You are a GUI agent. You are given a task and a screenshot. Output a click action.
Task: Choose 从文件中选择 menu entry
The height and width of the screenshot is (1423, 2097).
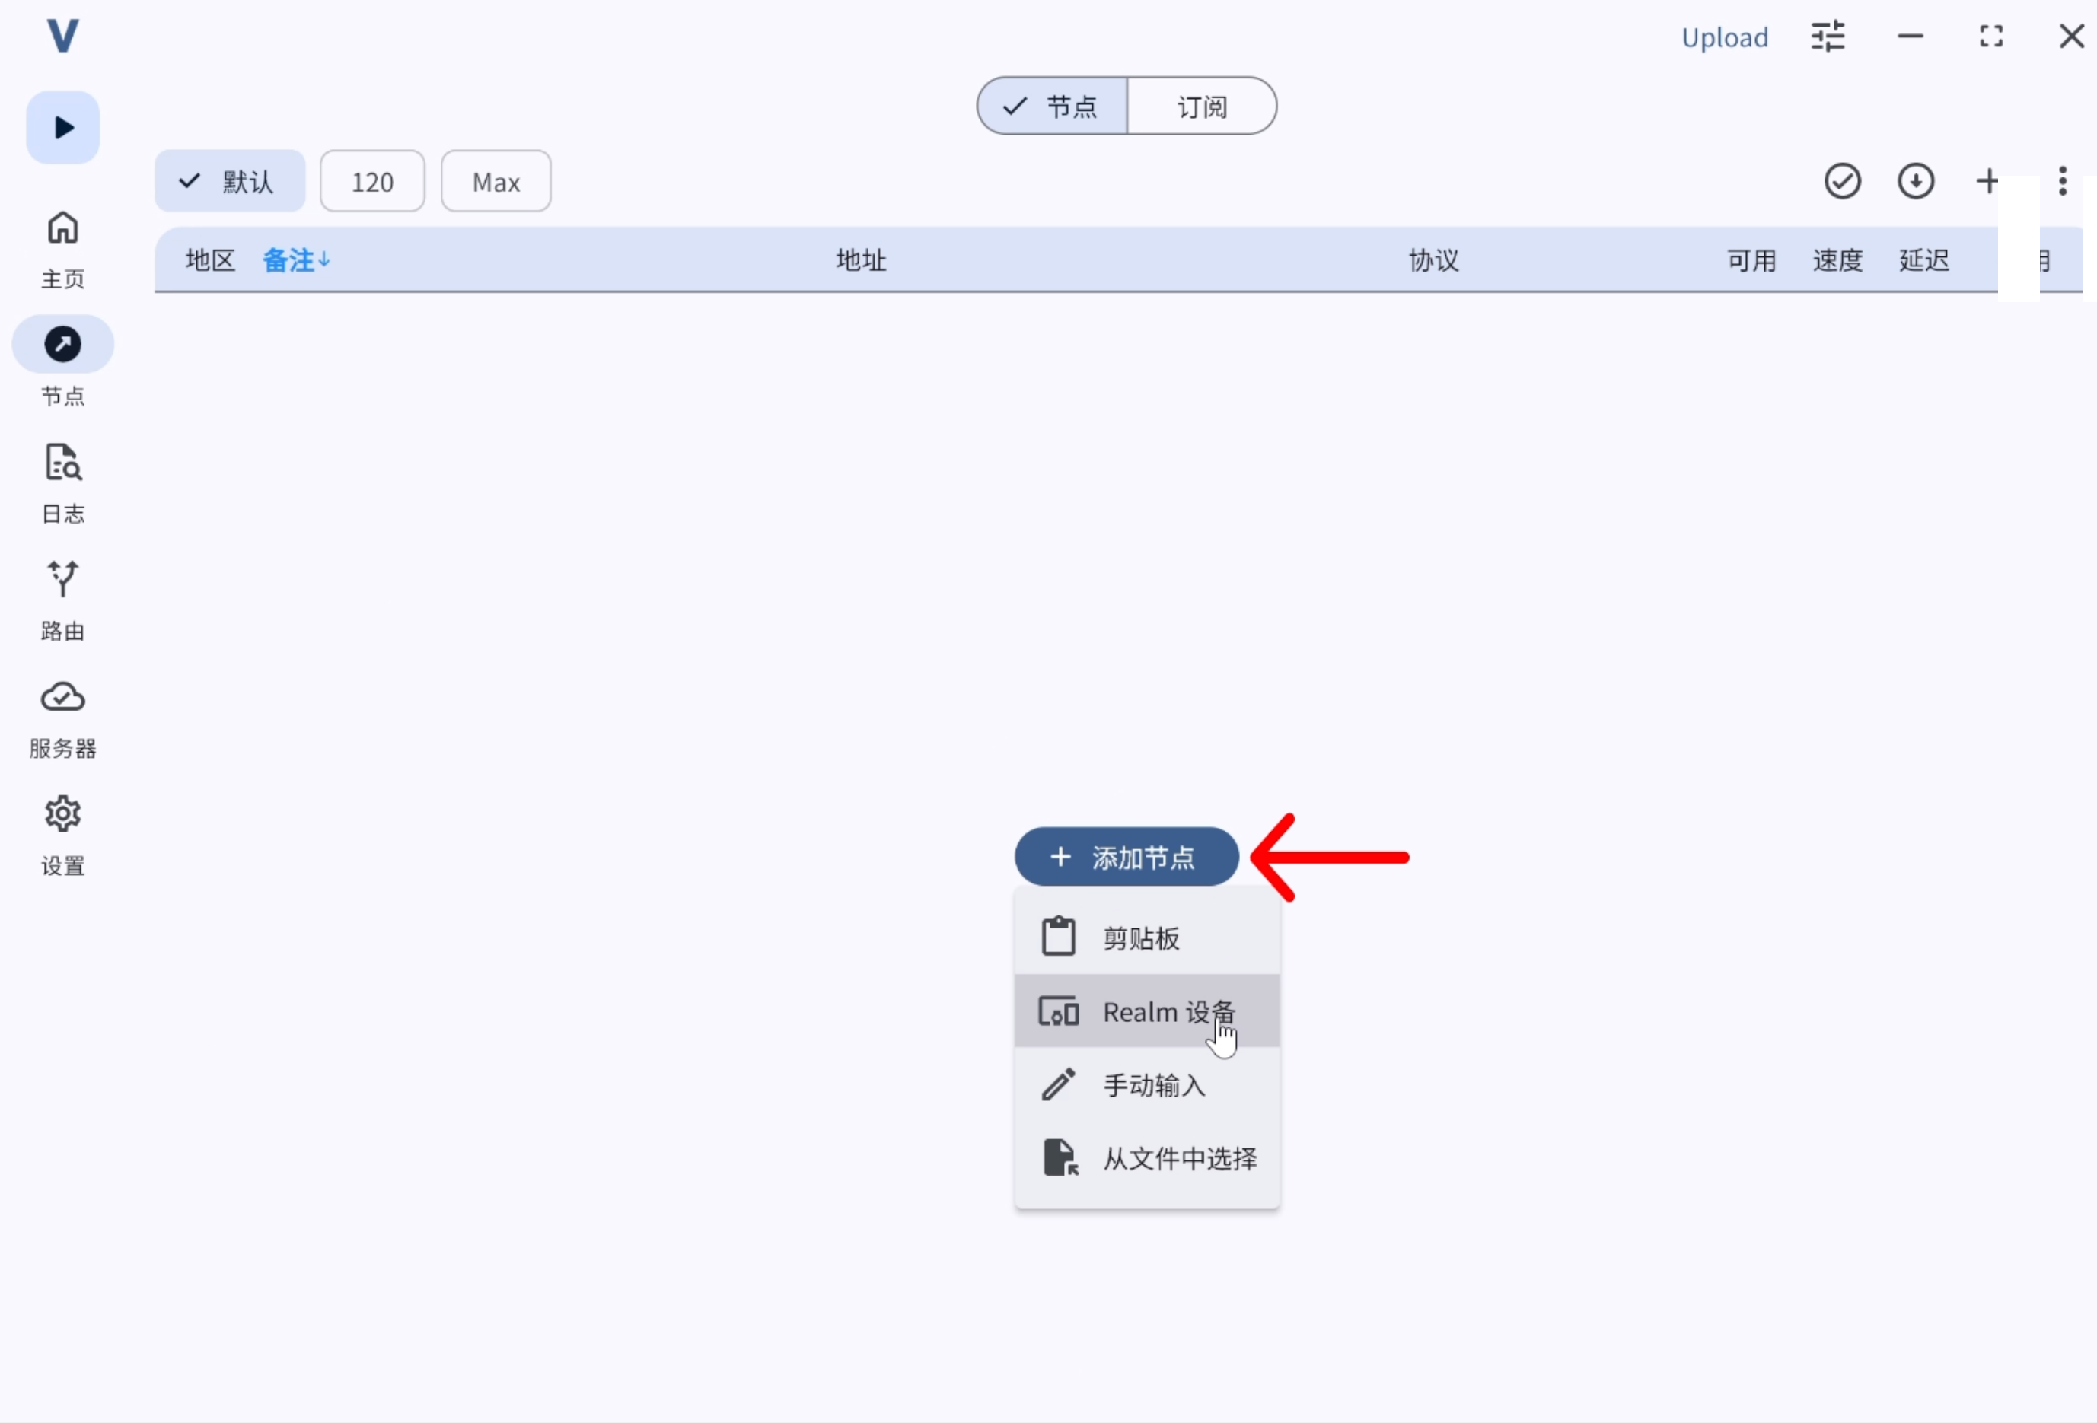[x=1147, y=1157]
